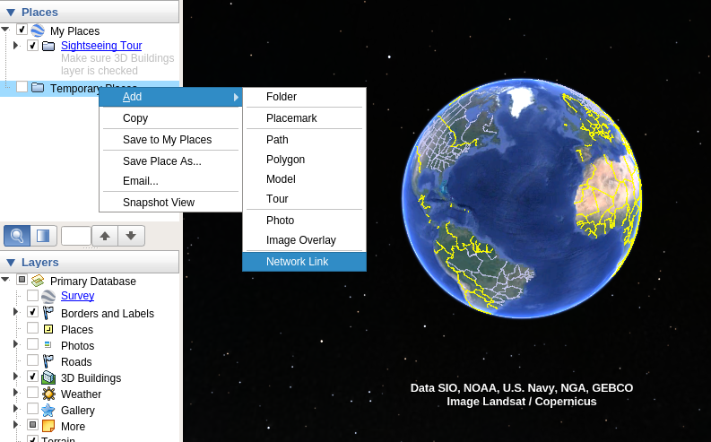Add a new Model

tap(304, 179)
